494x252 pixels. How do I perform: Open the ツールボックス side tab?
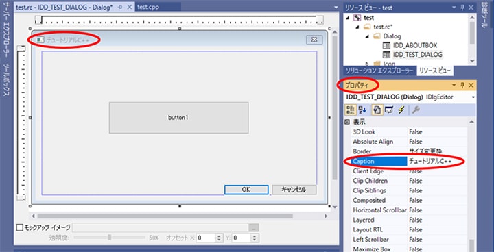point(5,80)
